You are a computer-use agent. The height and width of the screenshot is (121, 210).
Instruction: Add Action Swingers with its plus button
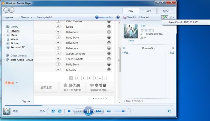(58, 53)
